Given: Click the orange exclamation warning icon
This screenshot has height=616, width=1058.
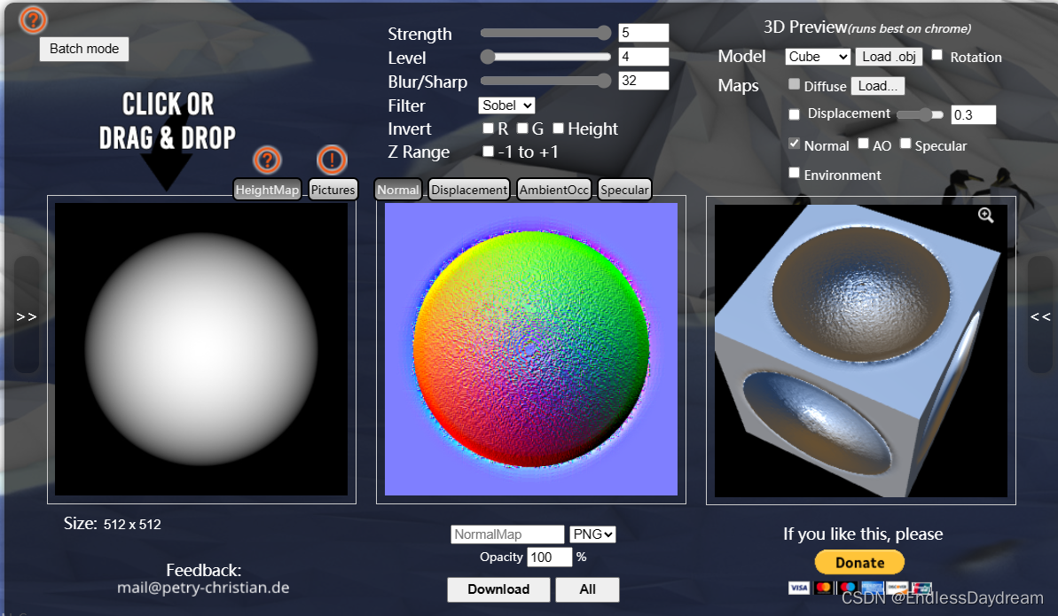Looking at the screenshot, I should click(333, 160).
